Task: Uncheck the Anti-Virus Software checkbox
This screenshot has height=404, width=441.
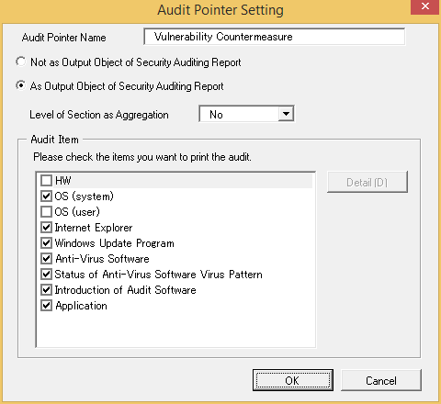Action: point(46,259)
